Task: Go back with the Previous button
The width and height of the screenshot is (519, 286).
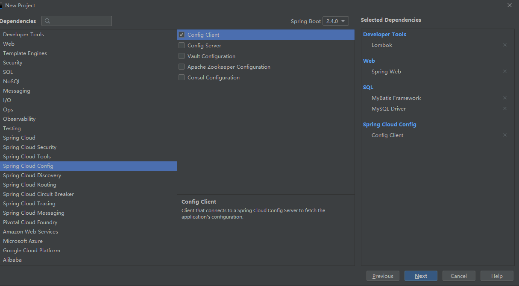Action: (x=383, y=276)
